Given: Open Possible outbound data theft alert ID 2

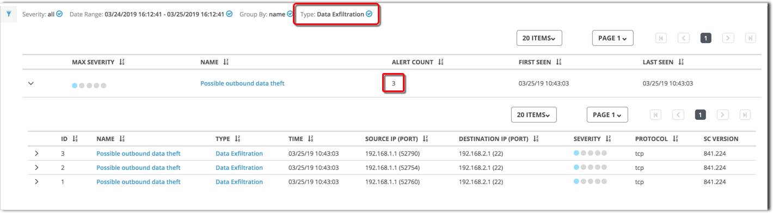Looking at the screenshot, I should pos(138,168).
